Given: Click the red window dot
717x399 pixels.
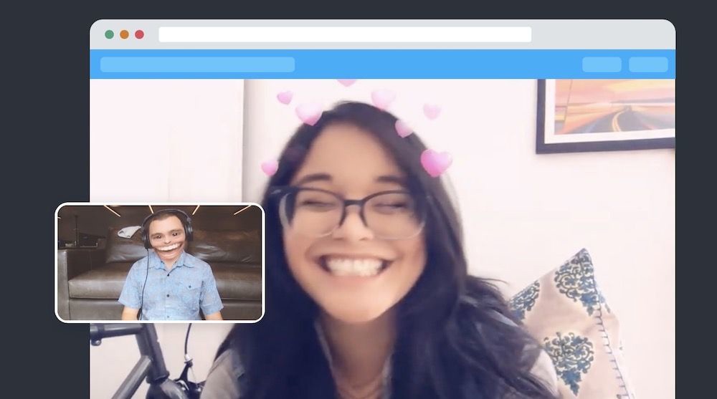Looking at the screenshot, I should [x=140, y=34].
